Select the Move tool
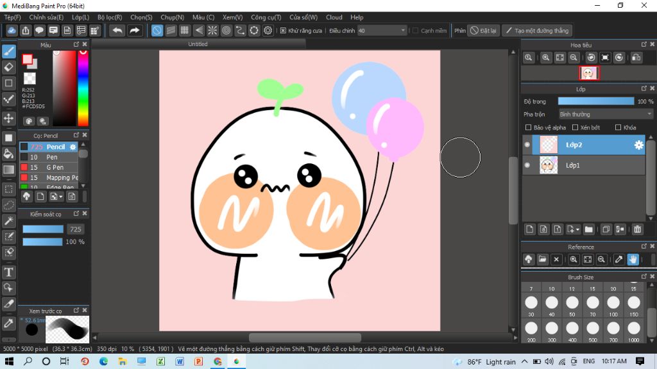This screenshot has height=369, width=657. click(x=9, y=119)
